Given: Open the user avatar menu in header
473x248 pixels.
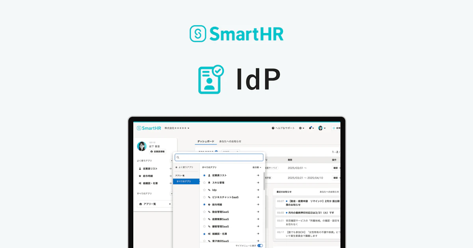Looking at the screenshot, I should pos(322,128).
